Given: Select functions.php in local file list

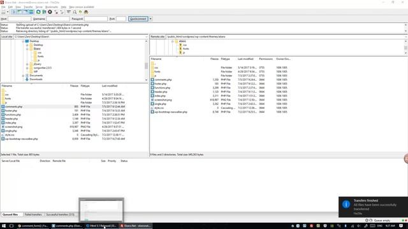Looking at the screenshot, I should coord(13,114).
